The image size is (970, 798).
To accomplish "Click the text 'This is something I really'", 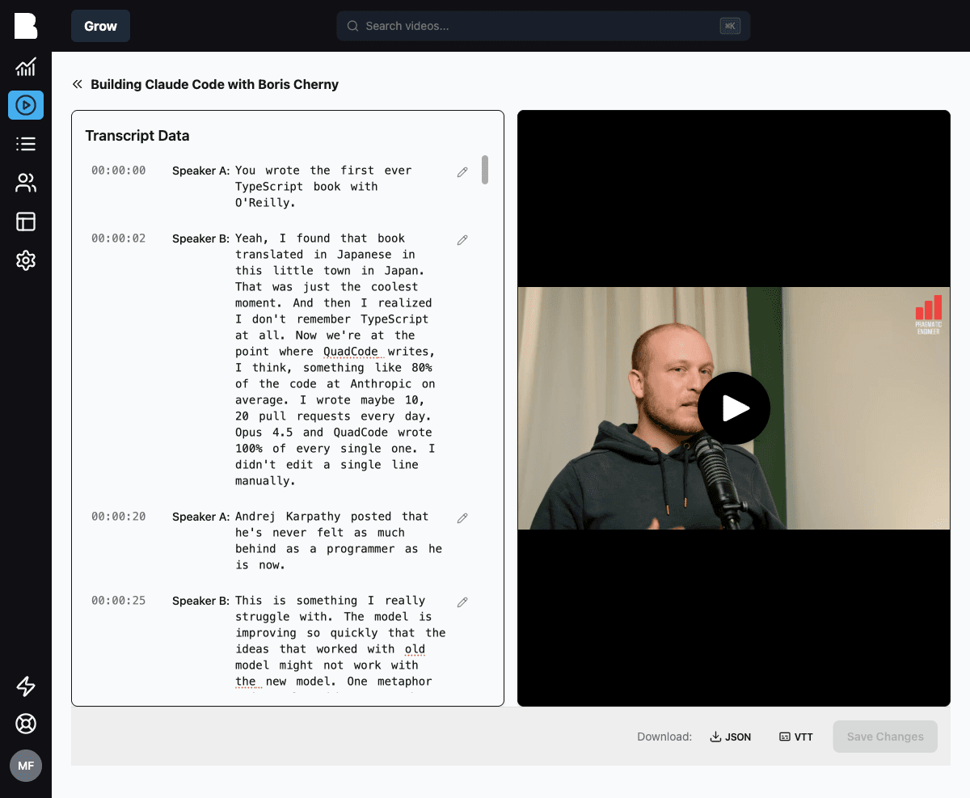I will click(x=331, y=601).
